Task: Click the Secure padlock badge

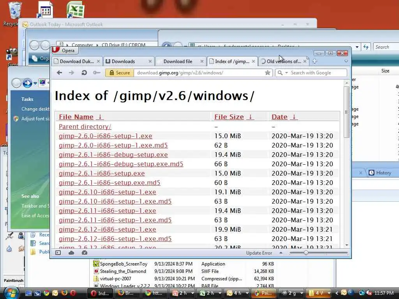Action: pyautogui.click(x=120, y=73)
